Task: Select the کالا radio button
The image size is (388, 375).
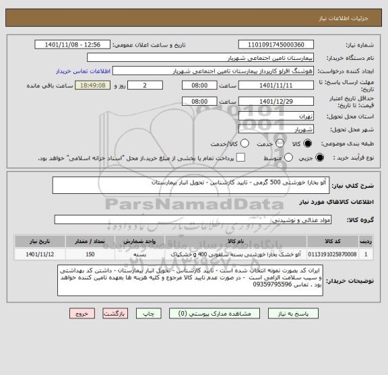Action: (308, 143)
